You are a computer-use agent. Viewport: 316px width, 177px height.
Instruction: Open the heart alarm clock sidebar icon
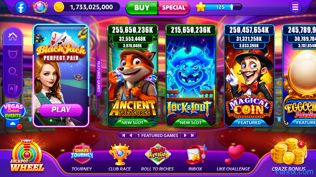click(x=13, y=54)
